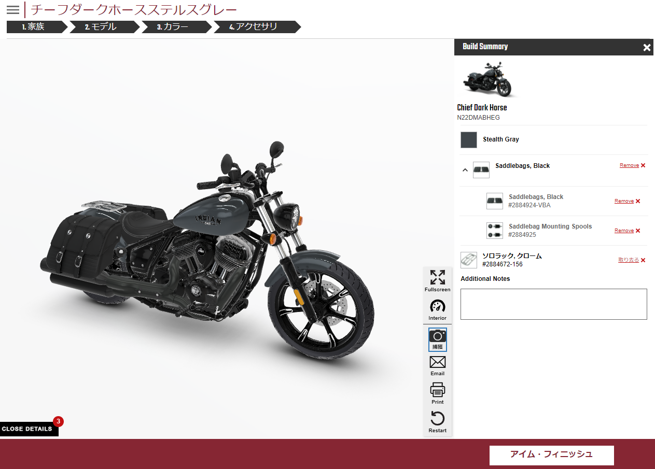Click the red X for item #2884924-VBA
The image size is (655, 469).
(x=638, y=201)
